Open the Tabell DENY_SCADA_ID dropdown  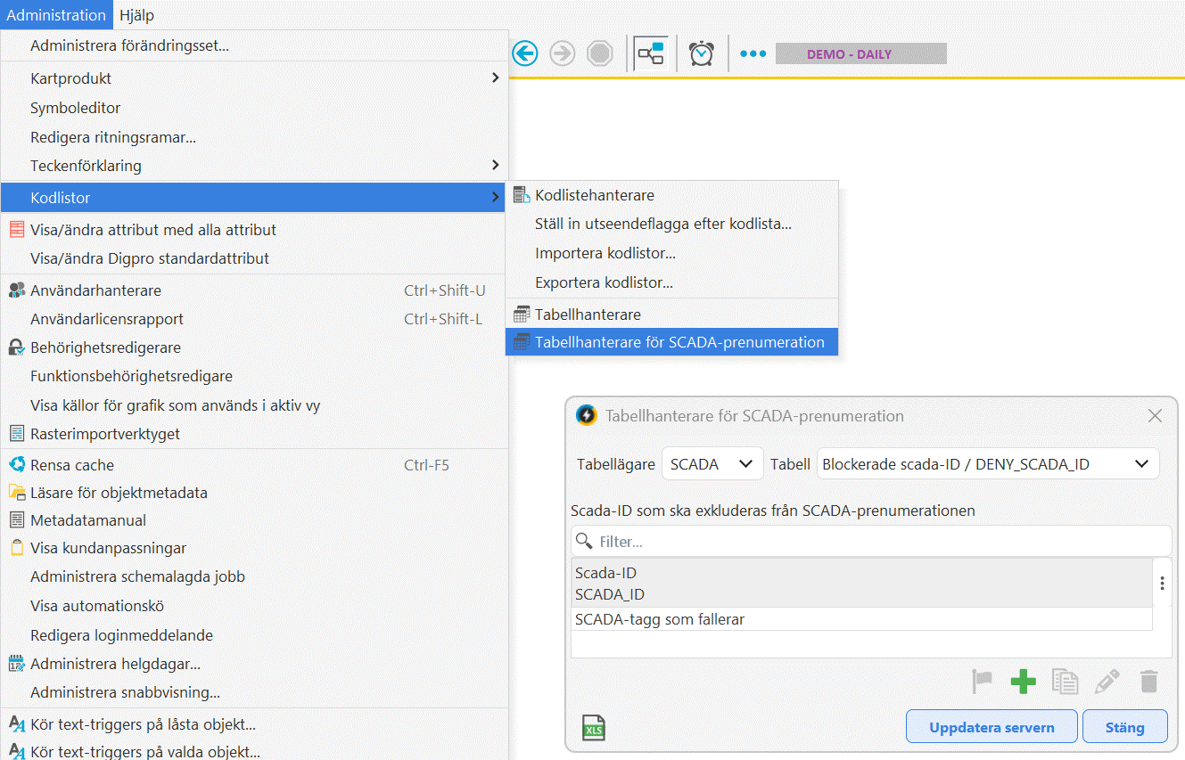coord(987,464)
